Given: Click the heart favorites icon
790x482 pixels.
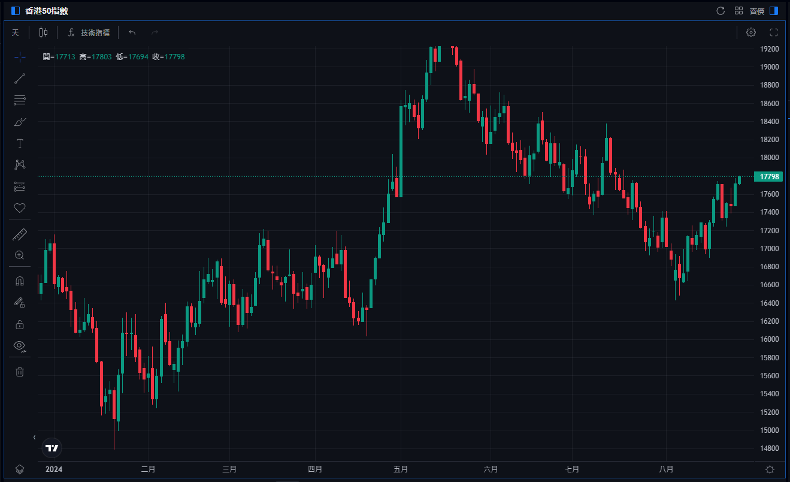Looking at the screenshot, I should click(x=20, y=208).
